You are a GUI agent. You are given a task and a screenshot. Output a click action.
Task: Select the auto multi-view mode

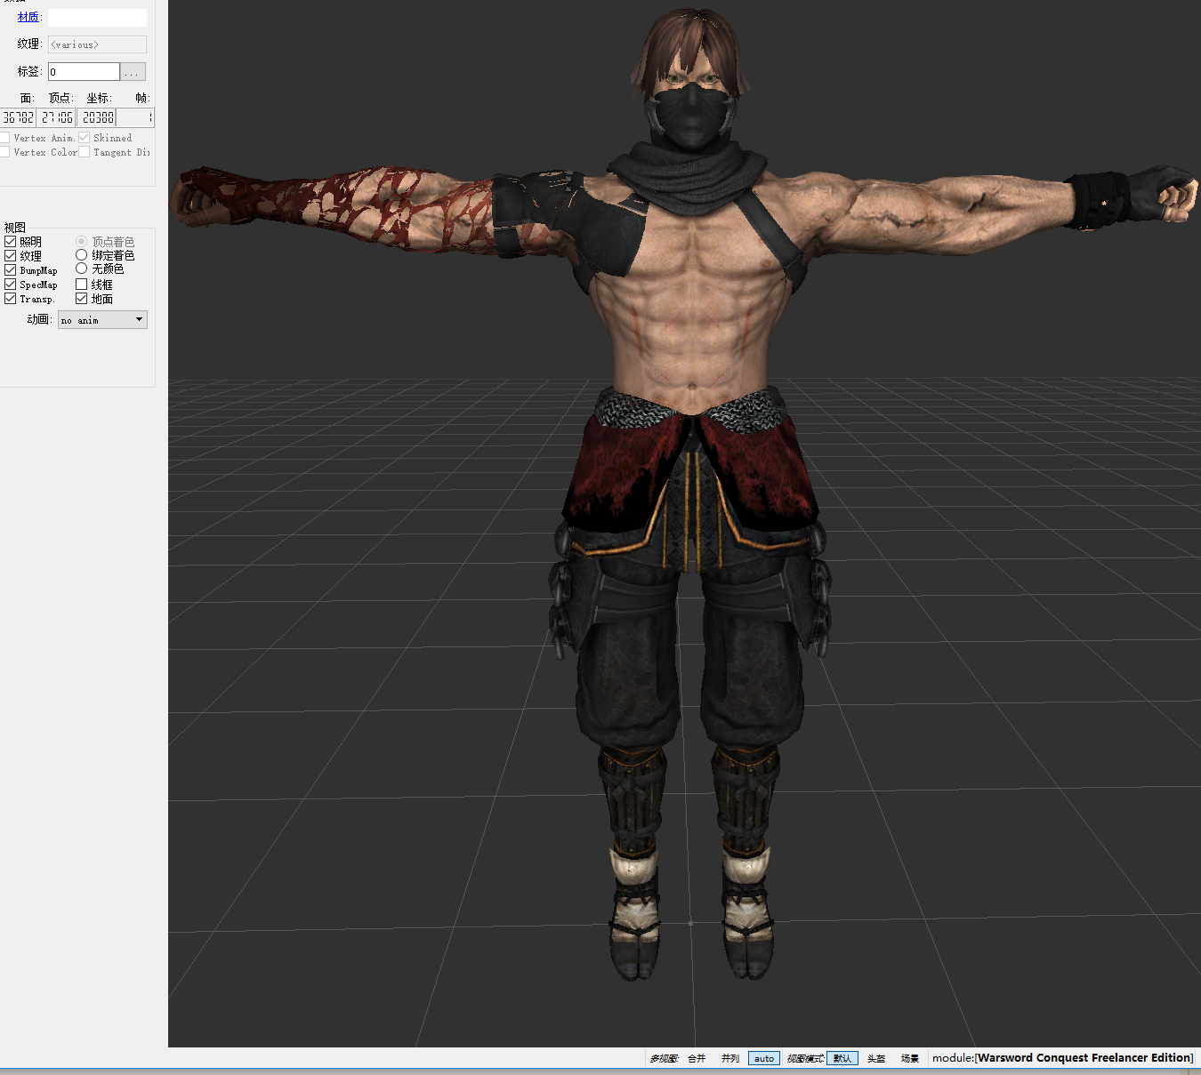(764, 1058)
